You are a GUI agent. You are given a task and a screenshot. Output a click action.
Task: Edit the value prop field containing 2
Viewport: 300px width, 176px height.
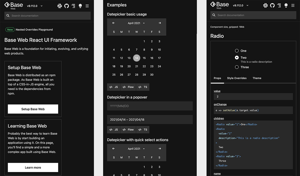pyautogui.click(x=253, y=96)
